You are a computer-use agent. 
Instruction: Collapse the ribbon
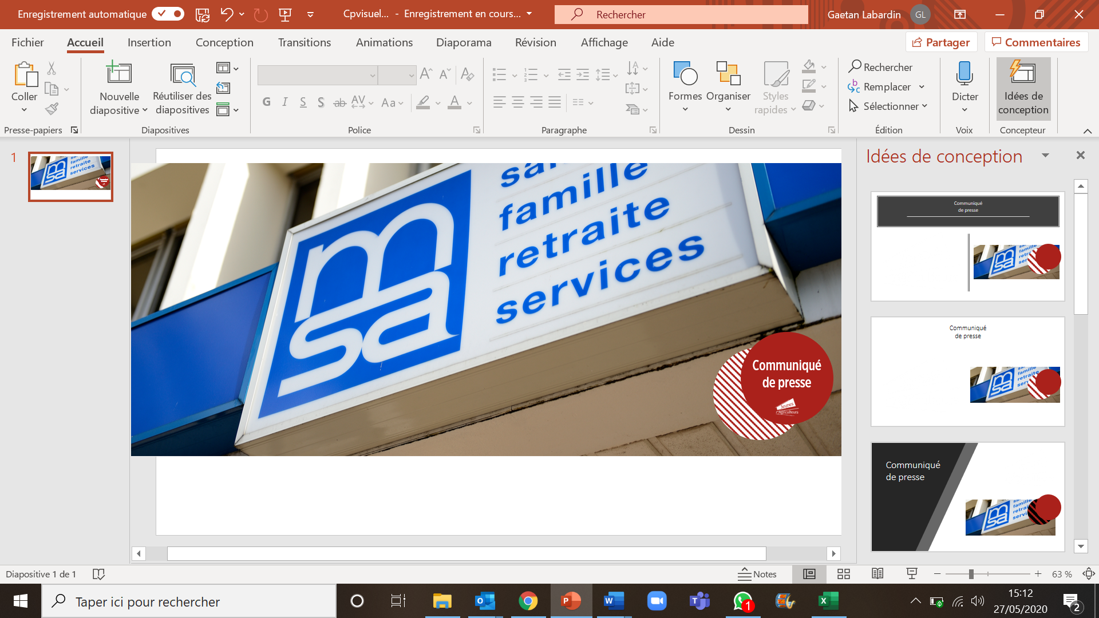1088,131
